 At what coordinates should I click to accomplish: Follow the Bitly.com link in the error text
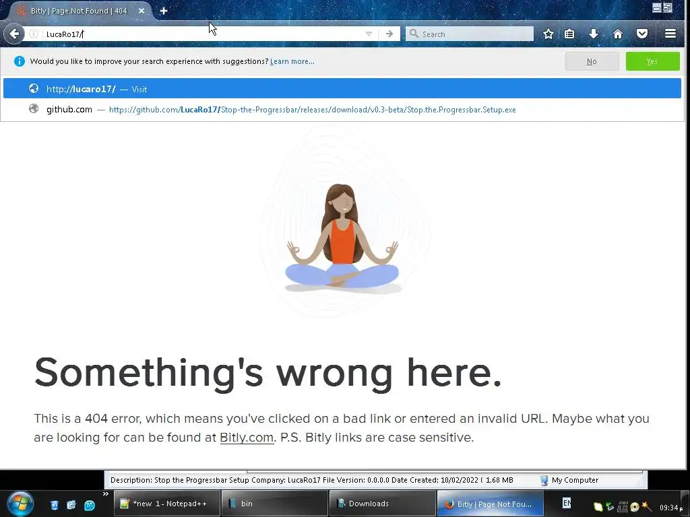(x=247, y=438)
